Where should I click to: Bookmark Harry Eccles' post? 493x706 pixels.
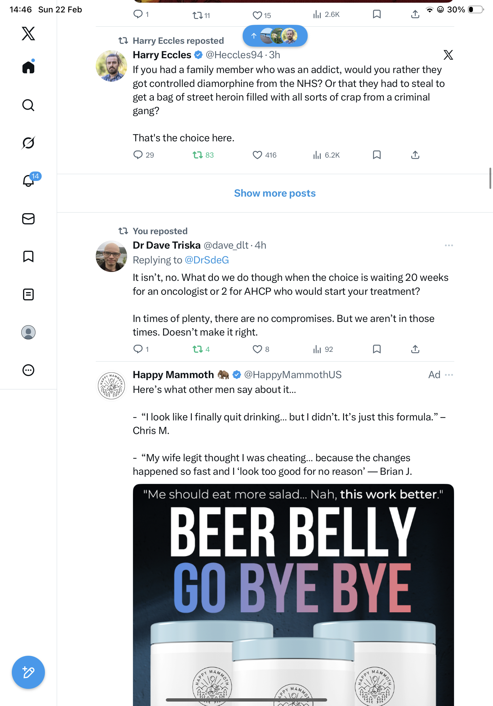pos(377,155)
